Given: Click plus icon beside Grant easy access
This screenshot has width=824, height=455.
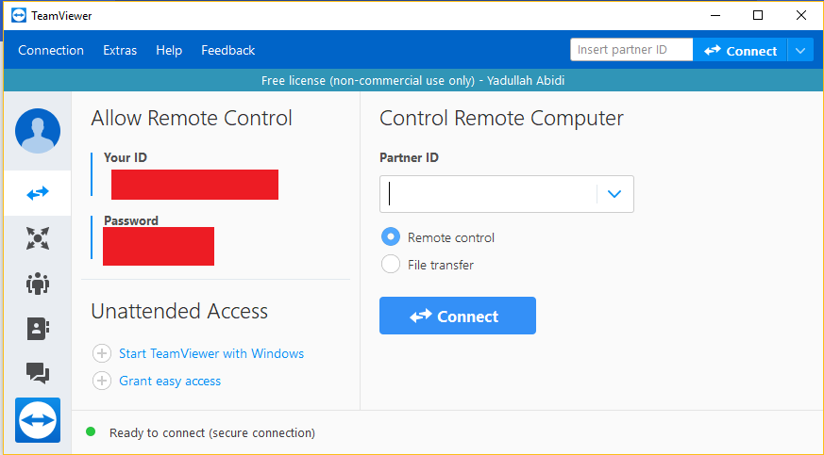Looking at the screenshot, I should click(x=102, y=381).
